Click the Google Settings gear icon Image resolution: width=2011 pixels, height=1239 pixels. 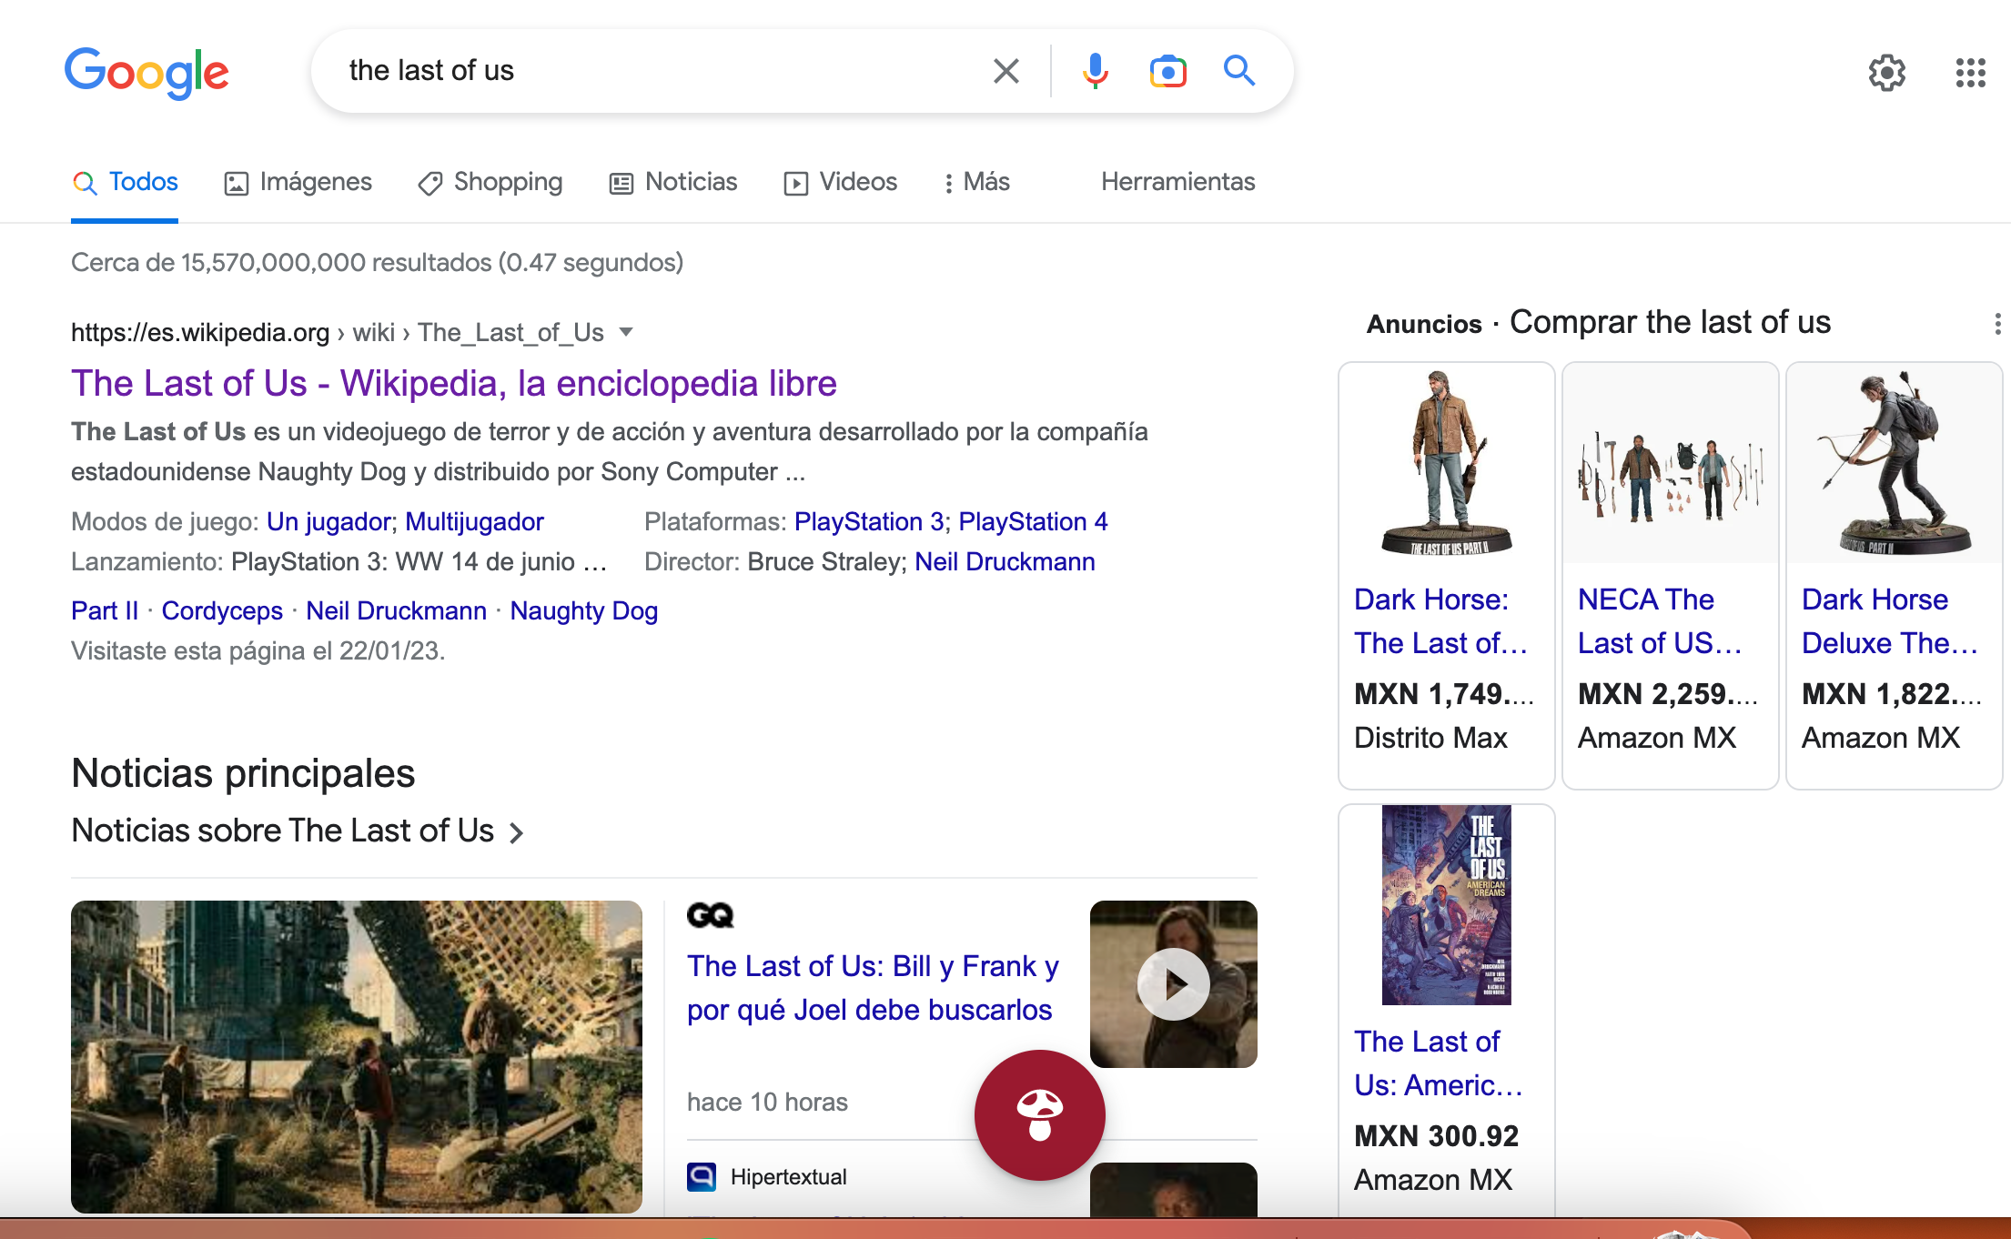1885,70
